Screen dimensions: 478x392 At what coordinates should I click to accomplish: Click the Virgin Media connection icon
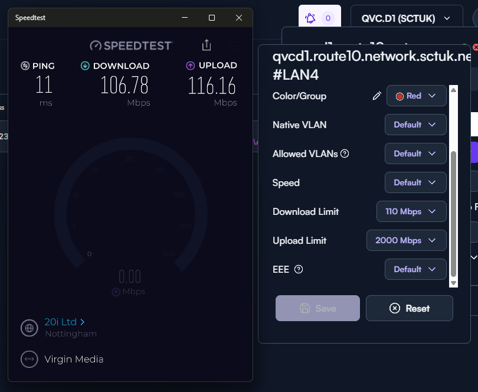[x=29, y=359]
